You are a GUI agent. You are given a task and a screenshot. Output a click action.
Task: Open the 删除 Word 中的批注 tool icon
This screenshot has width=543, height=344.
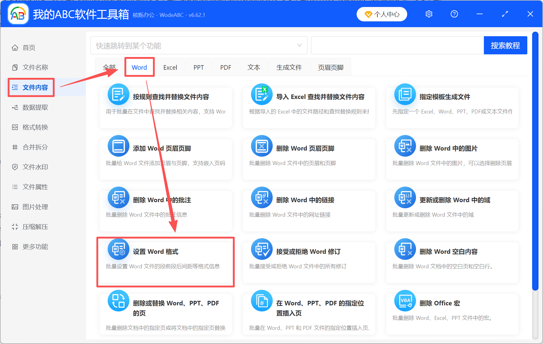pos(118,197)
